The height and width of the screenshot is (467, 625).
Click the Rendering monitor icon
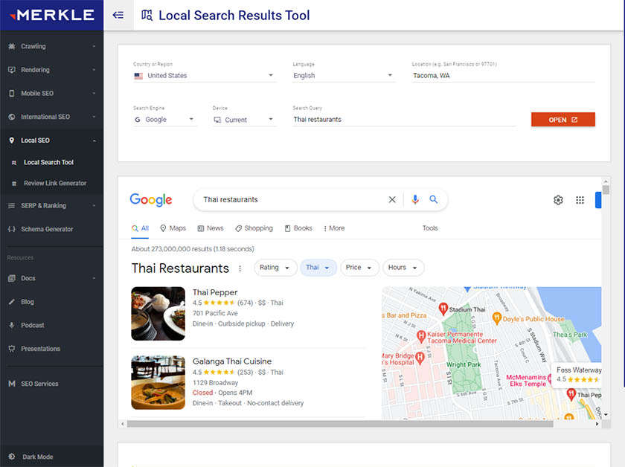pyautogui.click(x=12, y=70)
